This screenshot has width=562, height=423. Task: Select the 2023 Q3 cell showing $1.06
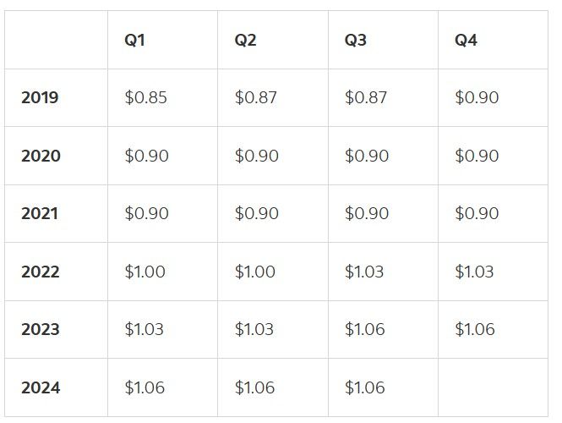click(x=365, y=329)
